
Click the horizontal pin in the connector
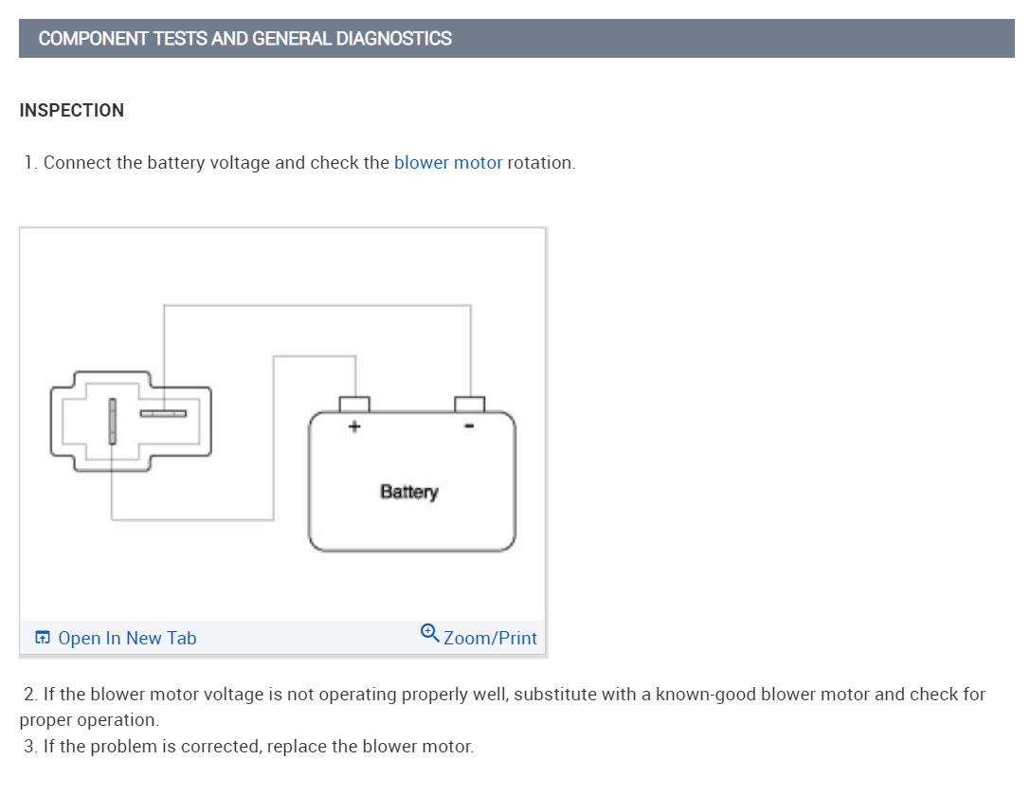[x=164, y=413]
